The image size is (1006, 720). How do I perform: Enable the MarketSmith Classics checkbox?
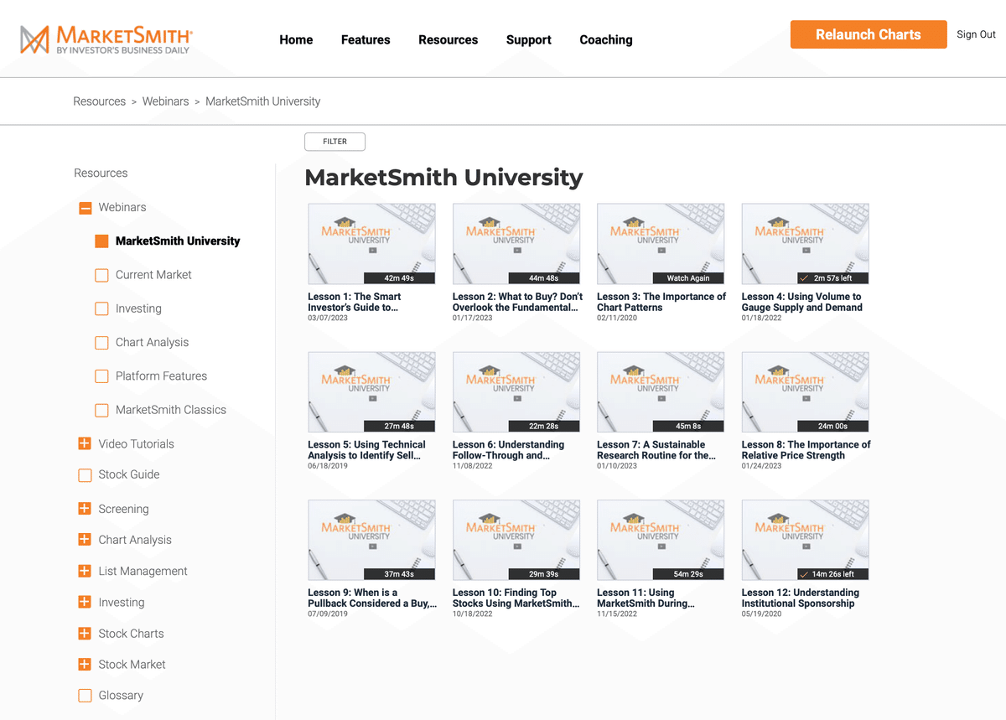point(101,410)
